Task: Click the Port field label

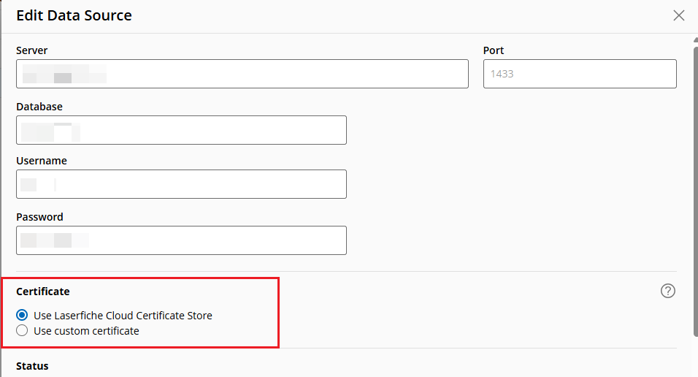Action: [x=494, y=50]
